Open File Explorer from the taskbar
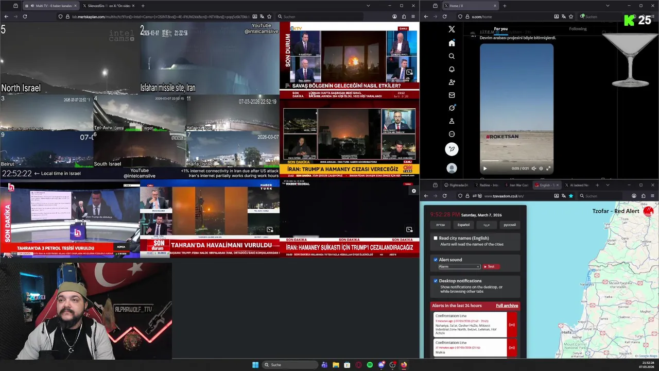This screenshot has height=371, width=659. [336, 365]
